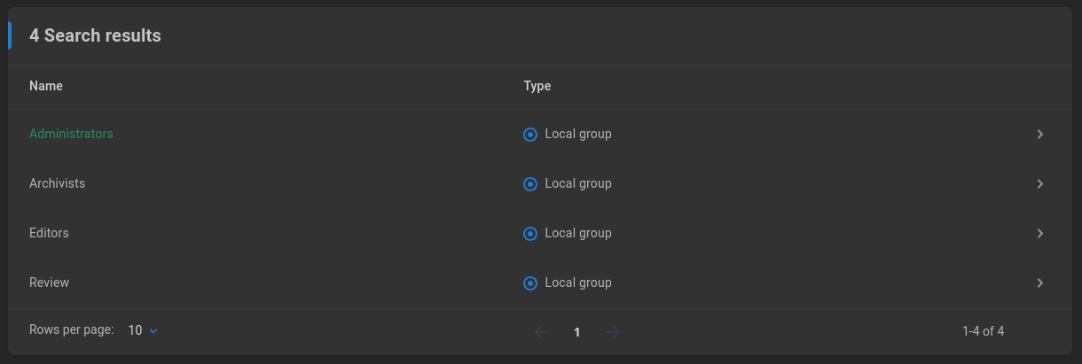
Task: Go to the previous page arrow
Action: click(x=542, y=332)
